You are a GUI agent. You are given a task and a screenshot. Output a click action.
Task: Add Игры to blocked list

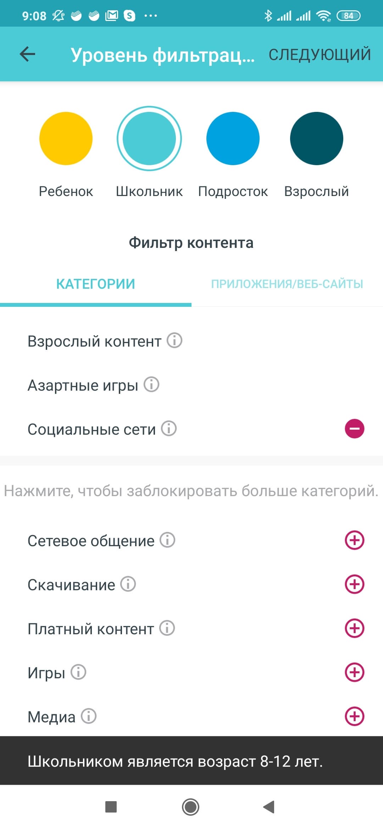pos(355,672)
